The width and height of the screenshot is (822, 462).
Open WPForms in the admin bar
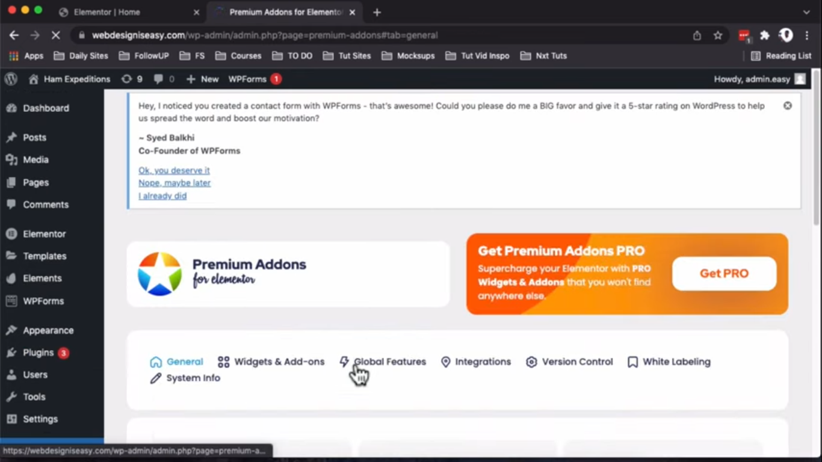255,79
